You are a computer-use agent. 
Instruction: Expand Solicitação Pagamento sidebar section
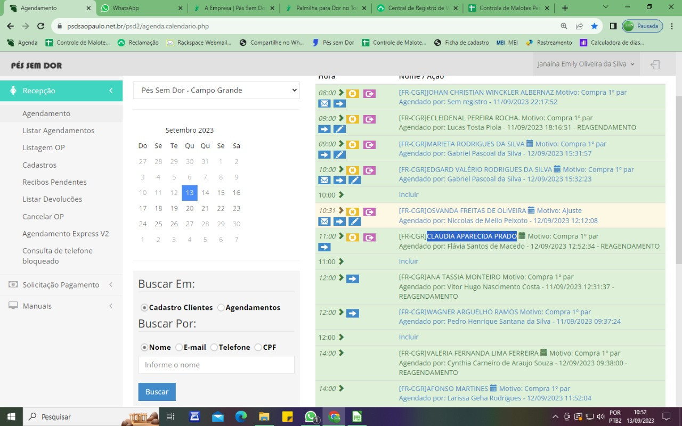tap(61, 285)
